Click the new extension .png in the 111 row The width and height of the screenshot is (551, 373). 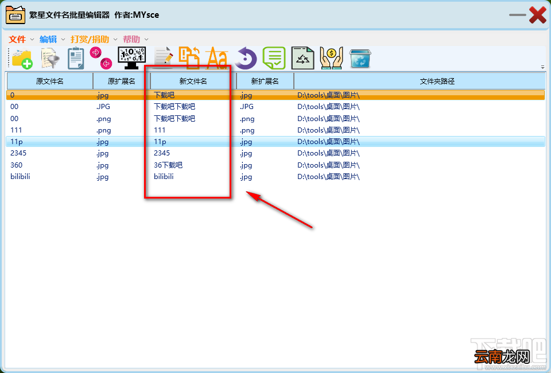tap(247, 130)
